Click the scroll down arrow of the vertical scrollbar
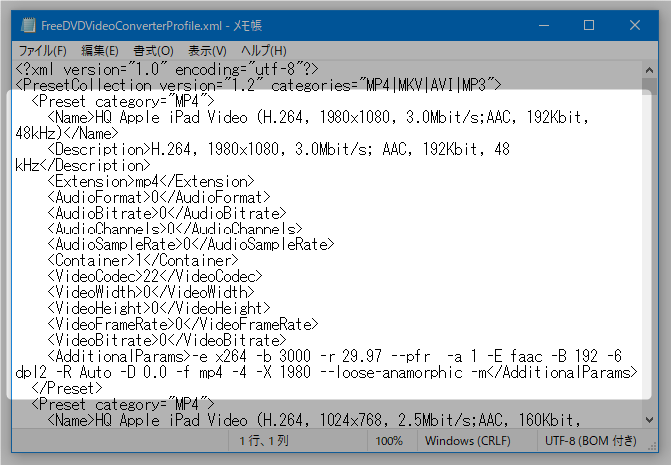Screen dimensions: 671x465 click(649, 420)
